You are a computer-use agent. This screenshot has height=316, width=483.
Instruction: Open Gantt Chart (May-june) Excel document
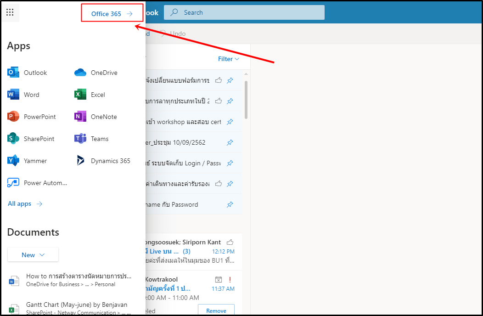[77, 305]
